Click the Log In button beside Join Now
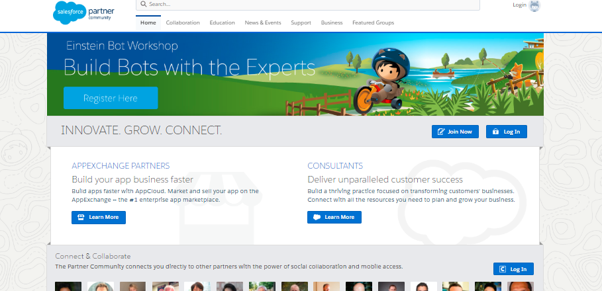The image size is (602, 291). (x=507, y=132)
